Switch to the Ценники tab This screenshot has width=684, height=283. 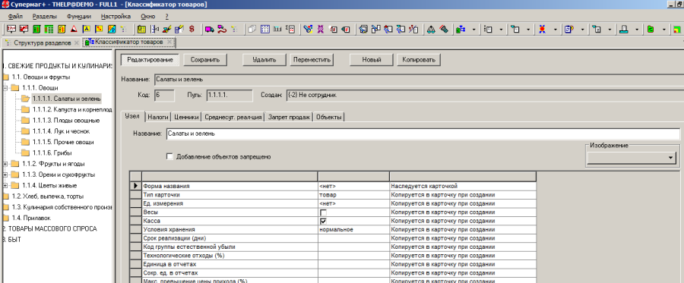186,117
